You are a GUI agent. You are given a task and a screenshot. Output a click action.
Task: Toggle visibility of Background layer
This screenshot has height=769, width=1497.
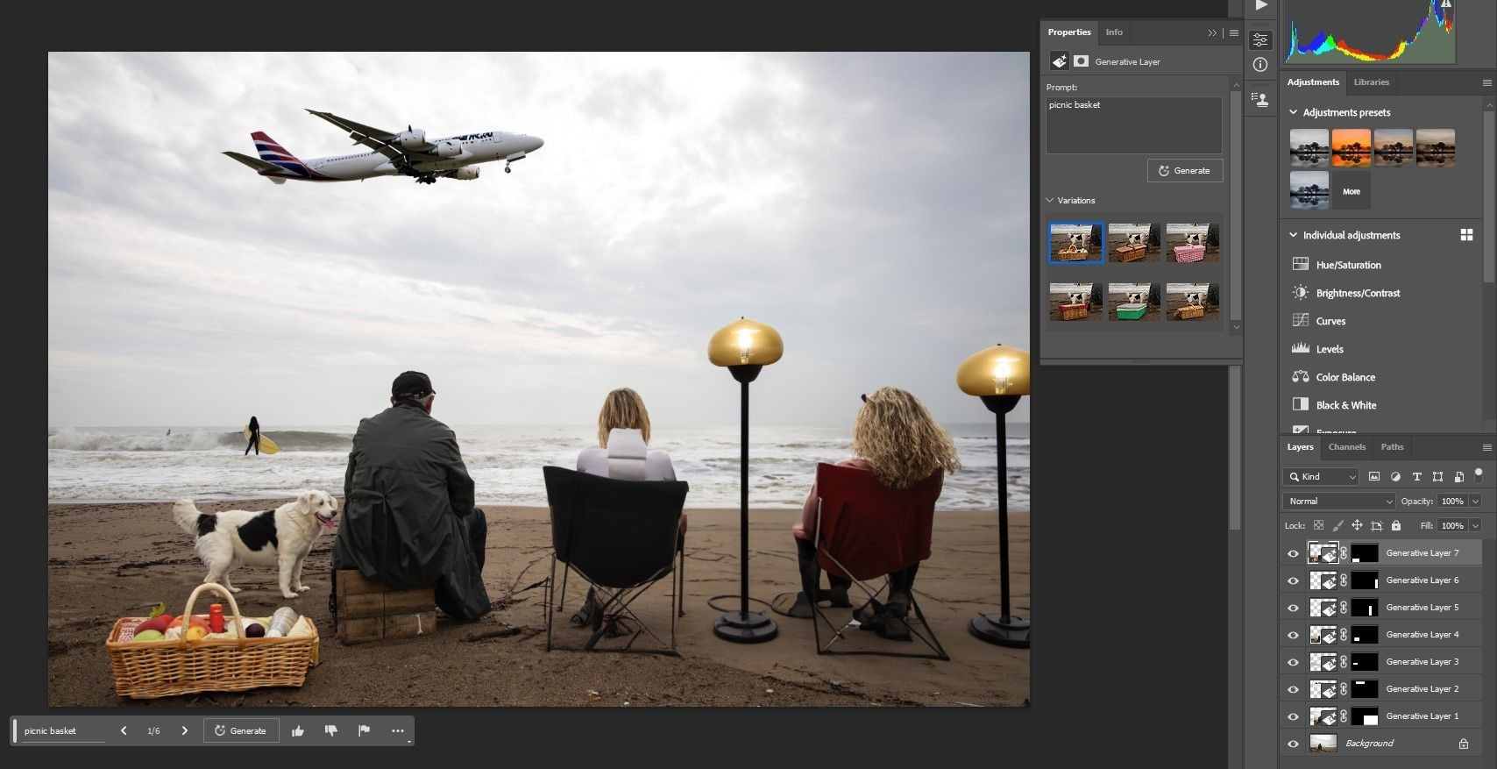1293,744
